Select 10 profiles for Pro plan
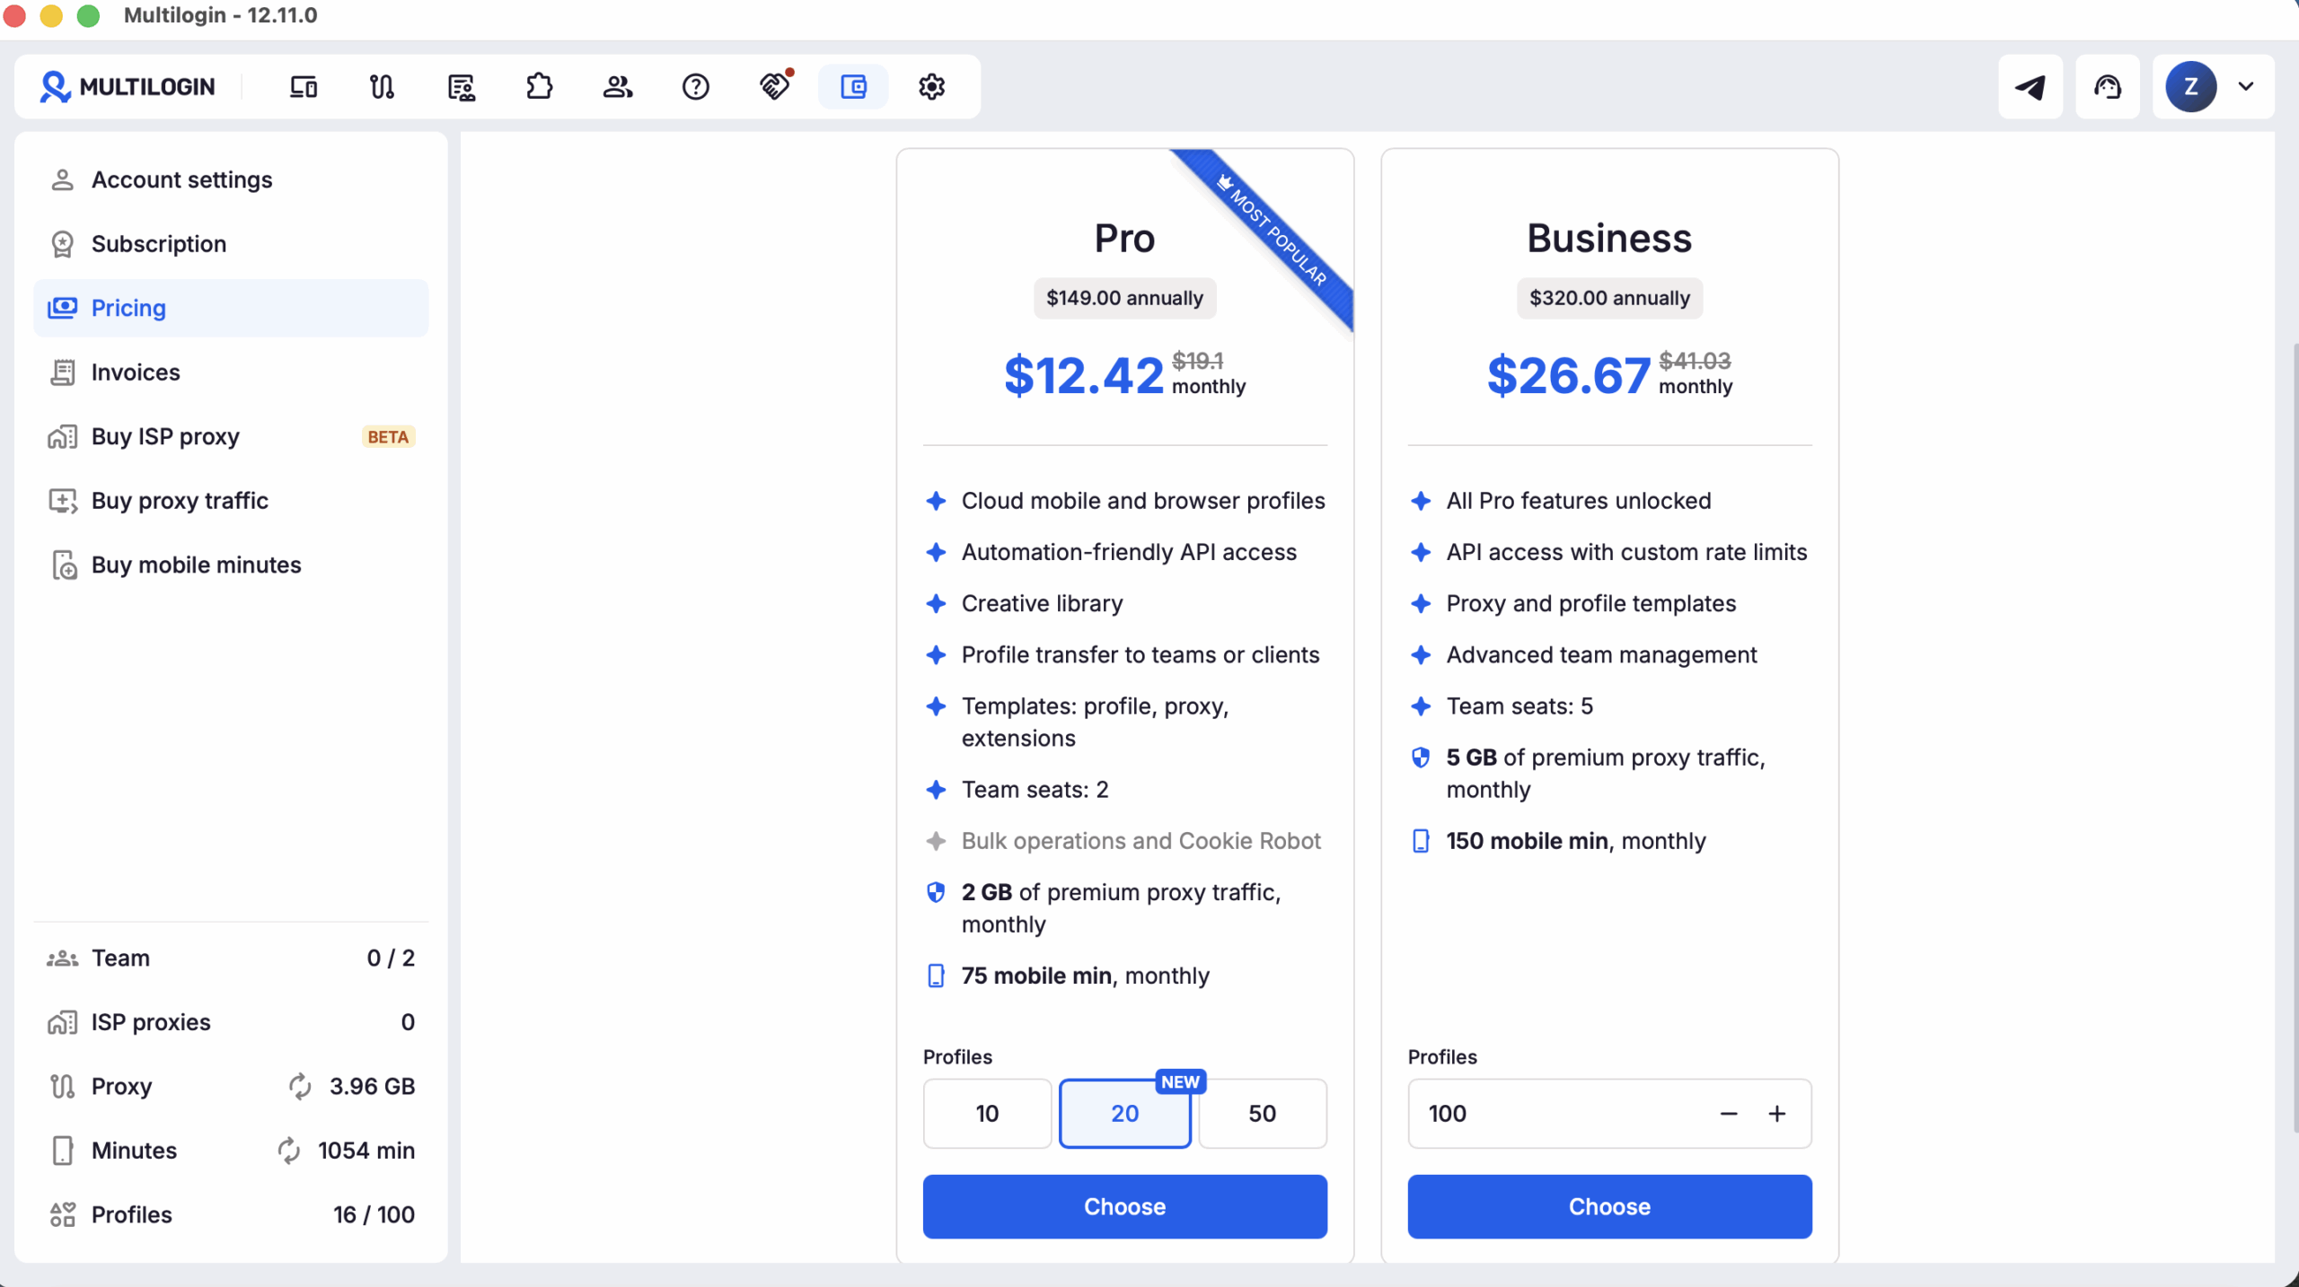This screenshot has width=2299, height=1287. click(x=987, y=1114)
